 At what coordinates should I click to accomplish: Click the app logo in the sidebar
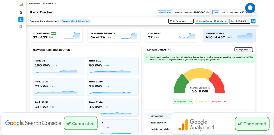21,4
